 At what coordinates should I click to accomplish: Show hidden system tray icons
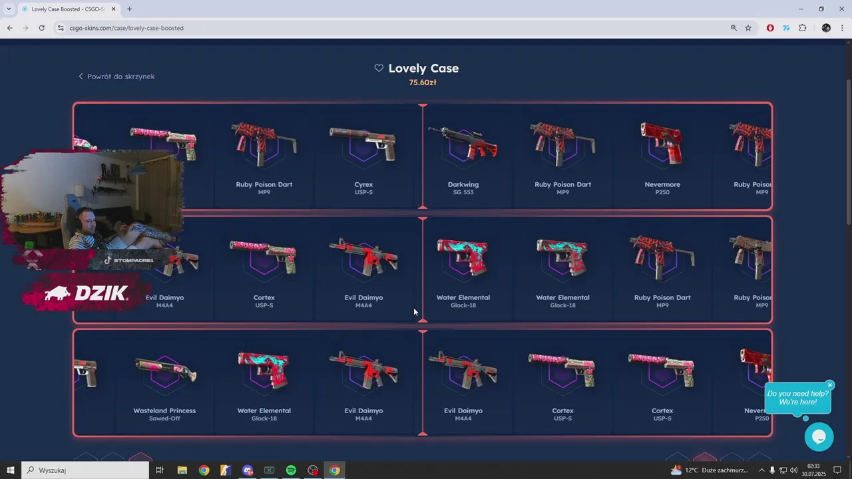coord(761,470)
